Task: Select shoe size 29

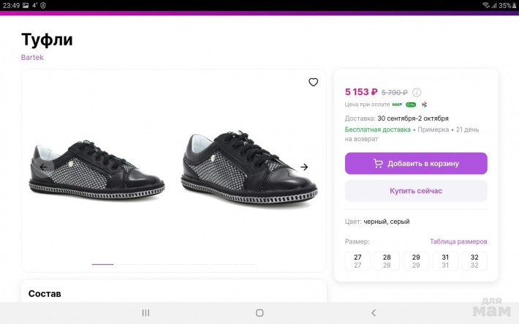Action: [416, 261]
